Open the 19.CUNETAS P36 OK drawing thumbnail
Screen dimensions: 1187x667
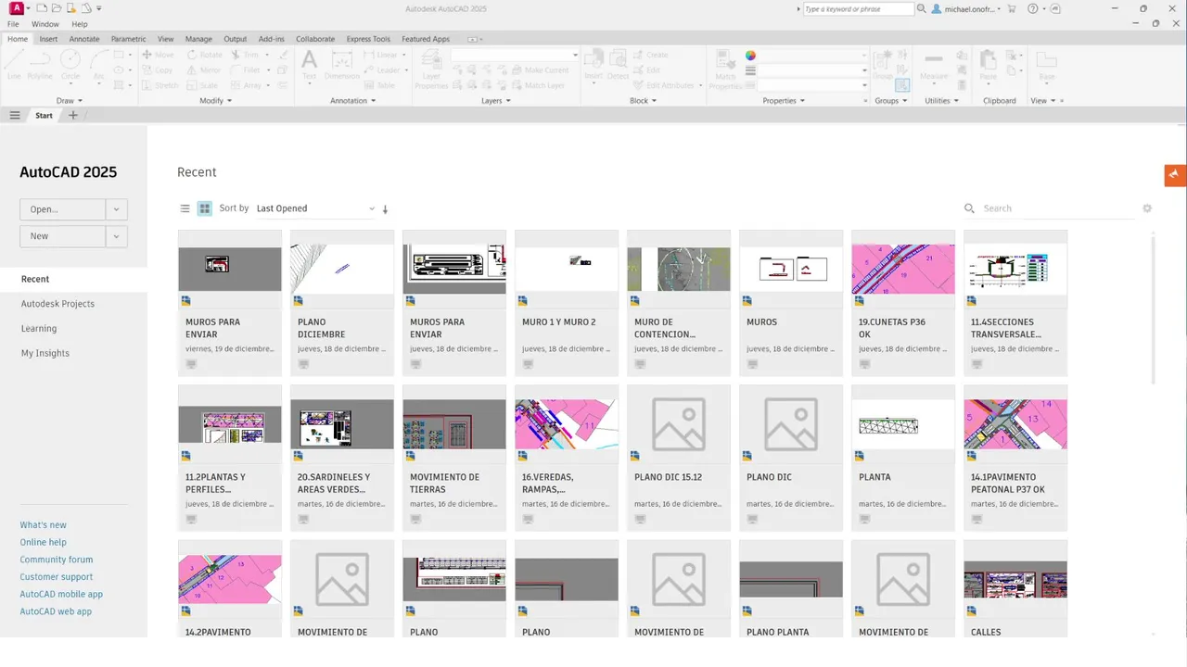click(x=903, y=269)
